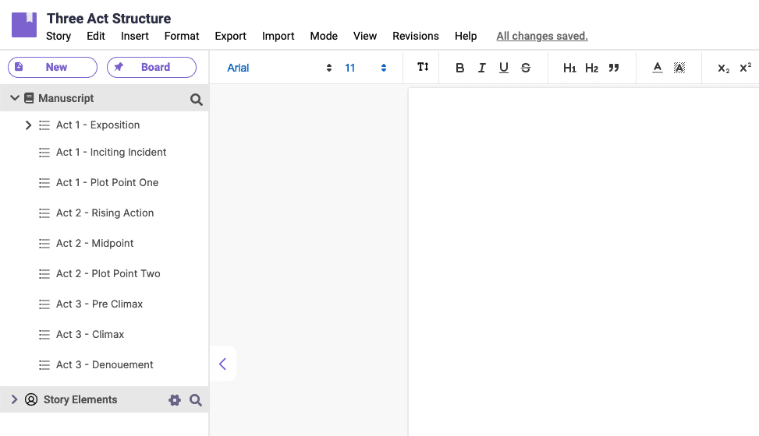Click the Story Elements header label

click(80, 399)
